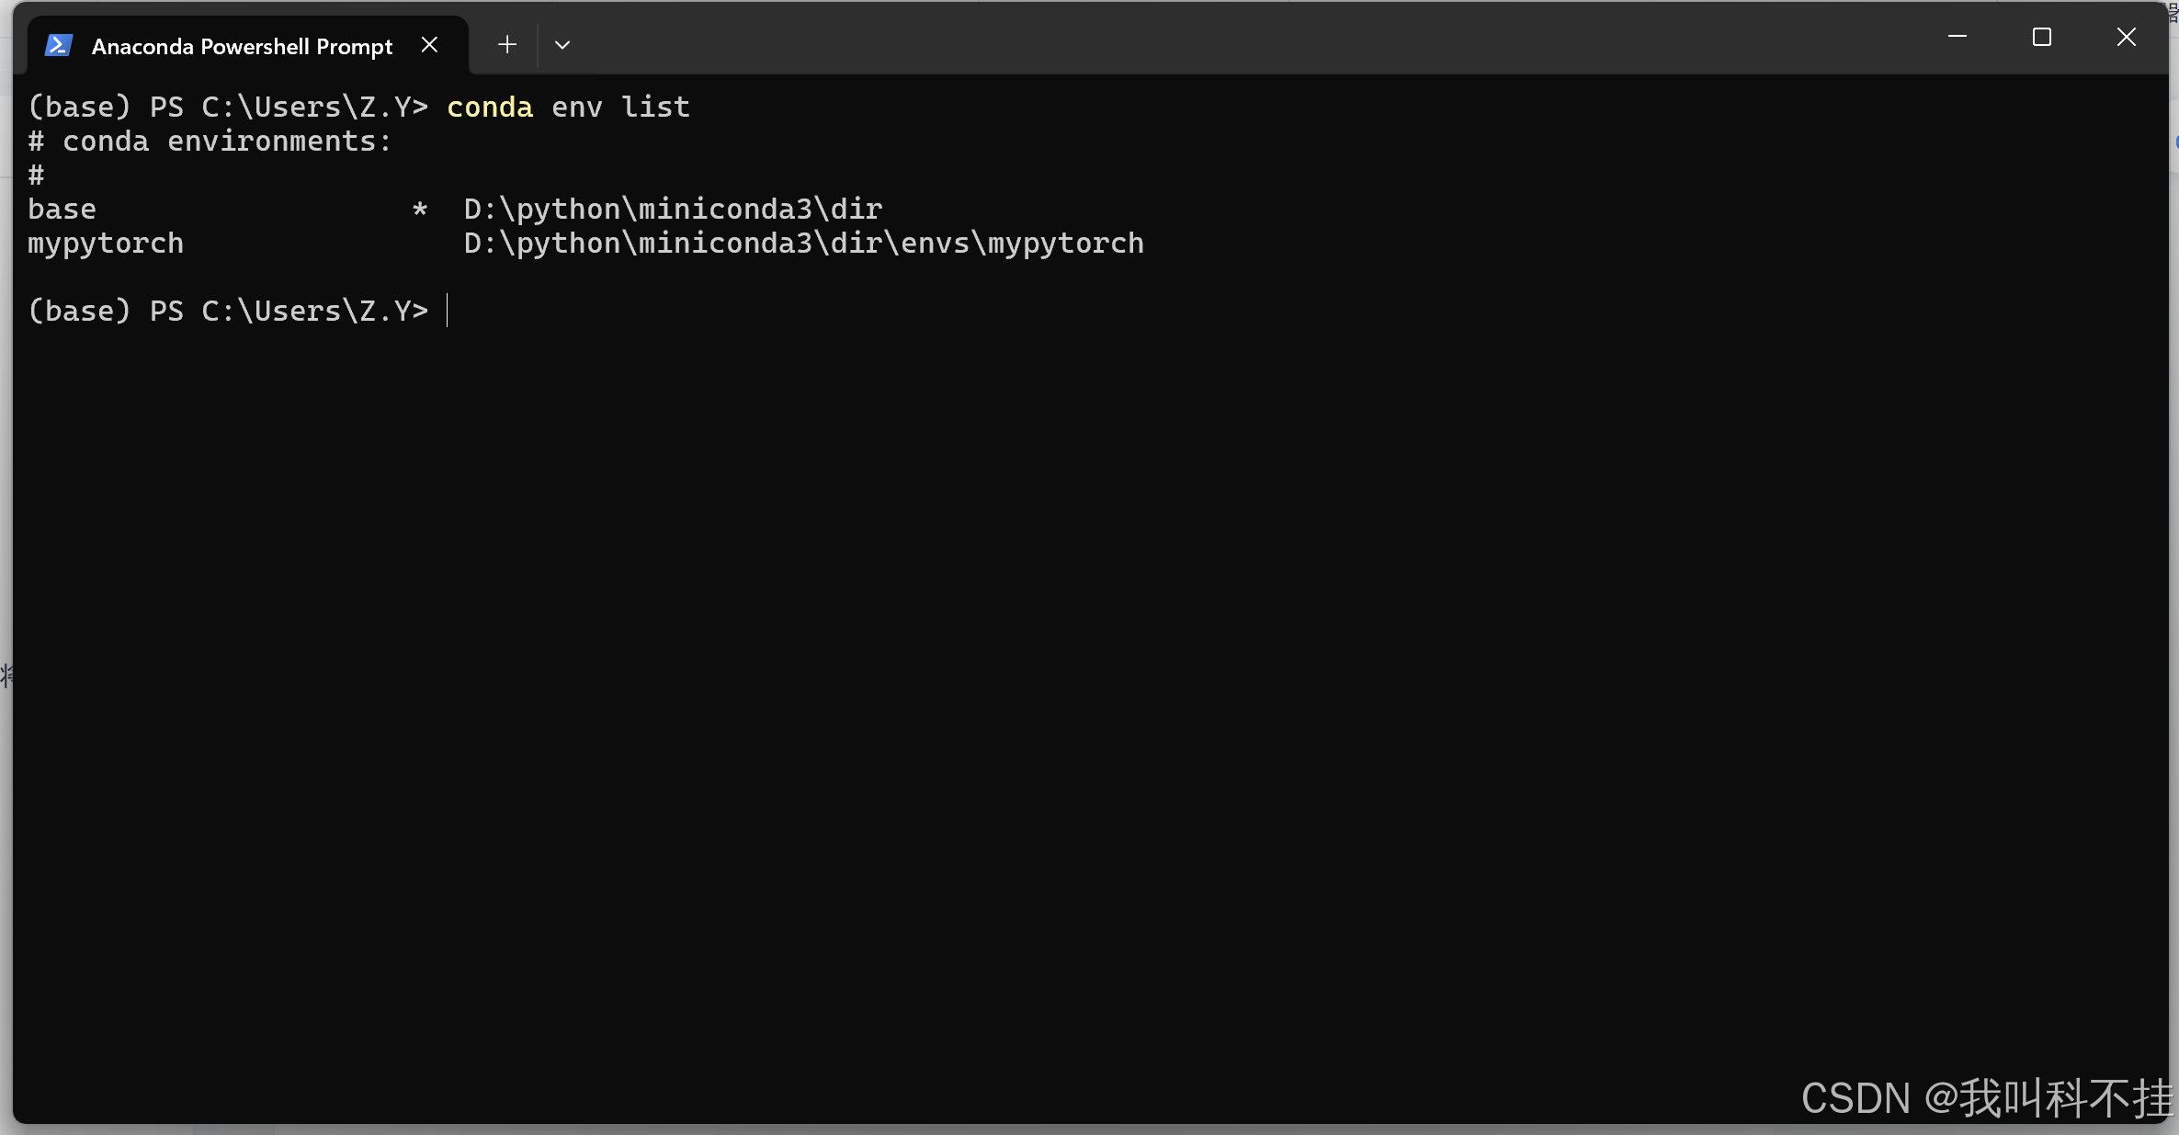Image resolution: width=2179 pixels, height=1135 pixels.
Task: Click the current prompt line in the terminal
Action: click(x=228, y=312)
